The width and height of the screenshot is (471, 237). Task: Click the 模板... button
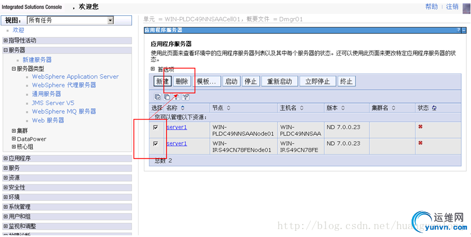pyautogui.click(x=207, y=81)
